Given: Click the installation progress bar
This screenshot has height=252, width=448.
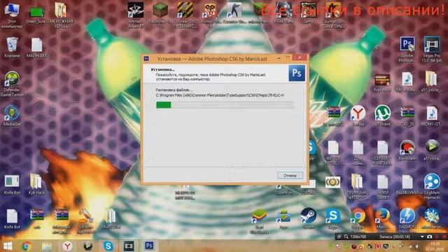Looking at the screenshot, I should 225,105.
